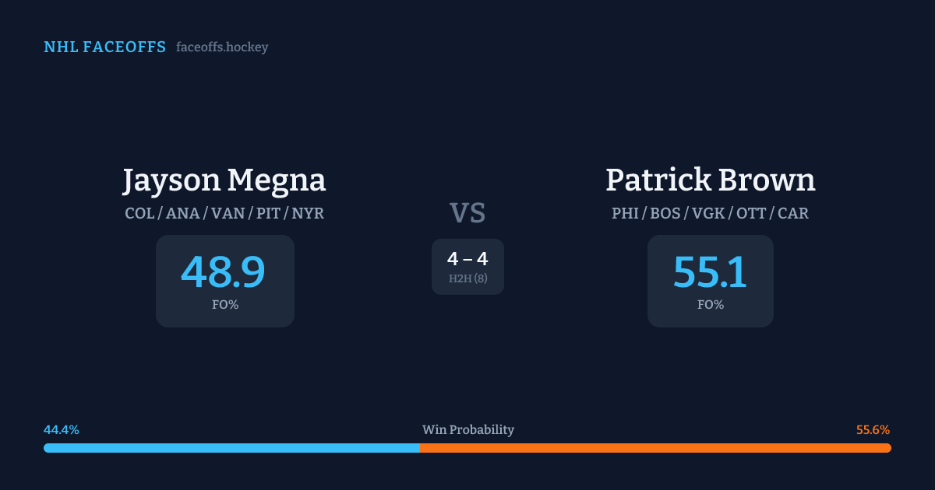This screenshot has height=490, width=935.
Task: Select the Jayson Megna player name
Action: 224,180
